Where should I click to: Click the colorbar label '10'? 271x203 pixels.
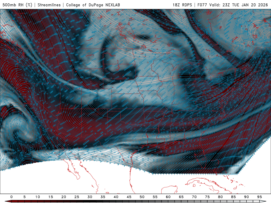(x=38, y=197)
